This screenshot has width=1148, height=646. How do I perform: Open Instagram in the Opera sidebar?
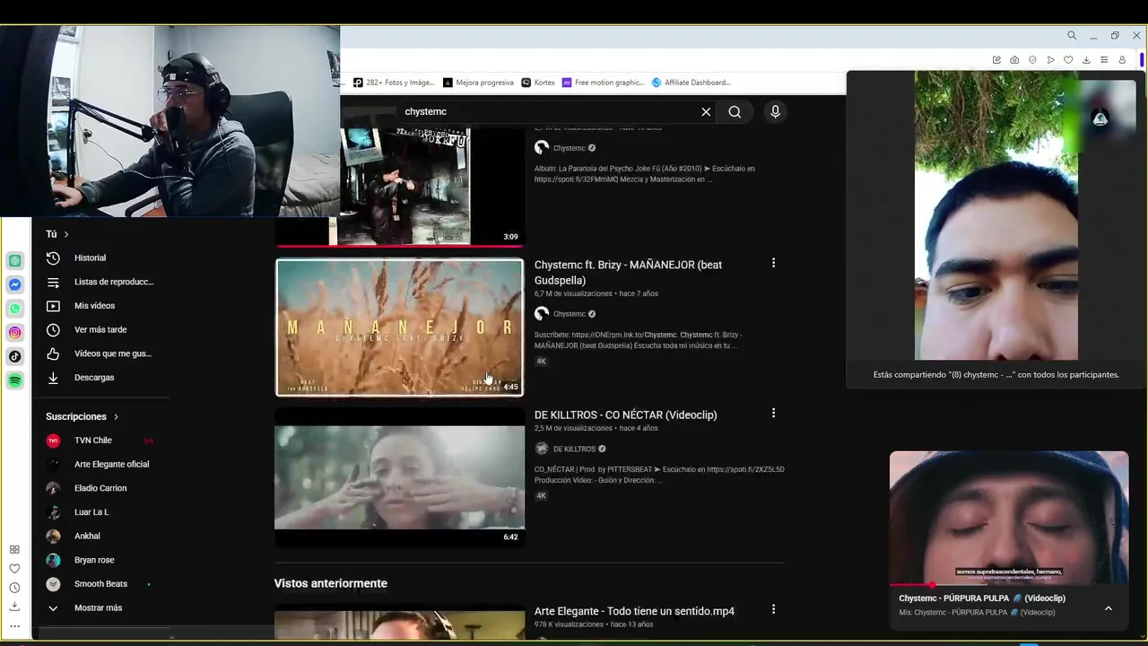coord(15,333)
